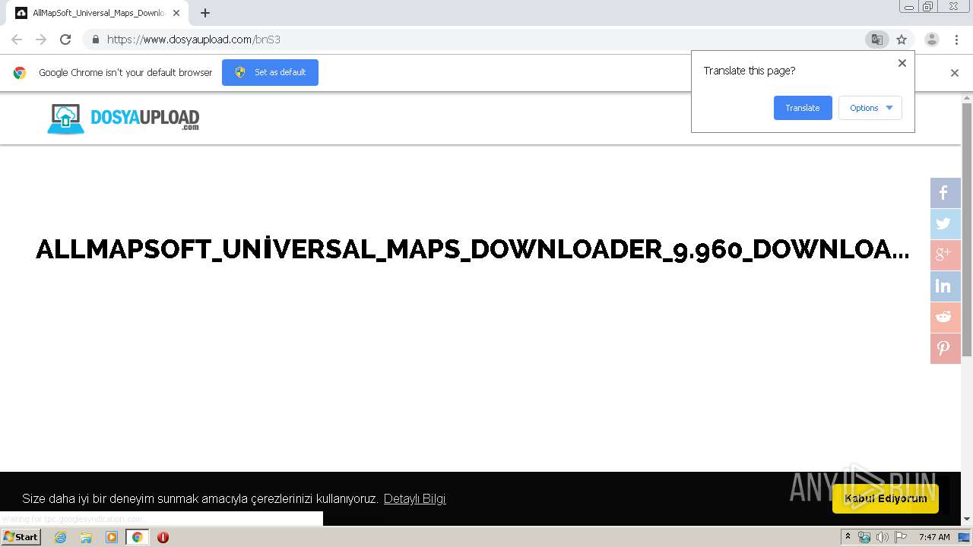Screen dimensions: 973x547
Task: Share on Pinterest icon
Action: coord(945,349)
